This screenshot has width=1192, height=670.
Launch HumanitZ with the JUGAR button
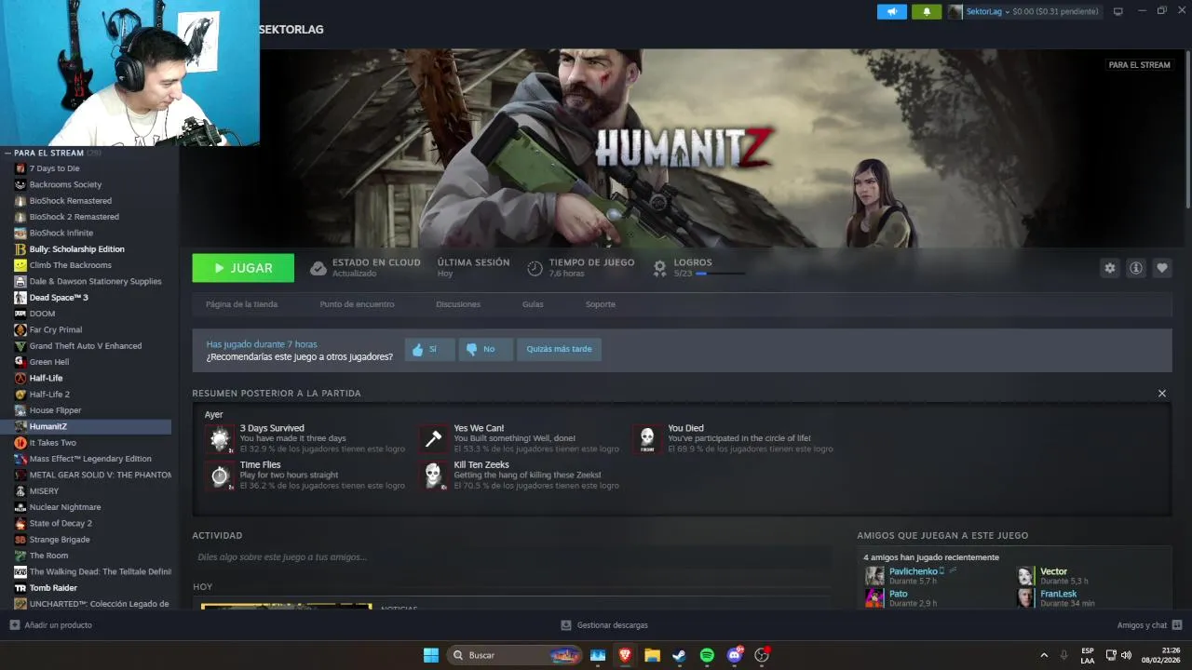point(243,268)
